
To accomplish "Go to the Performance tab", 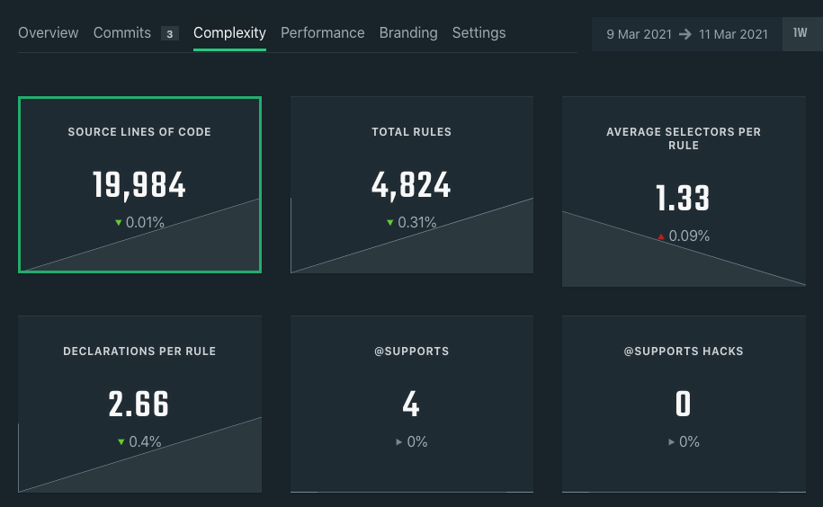I will point(322,32).
